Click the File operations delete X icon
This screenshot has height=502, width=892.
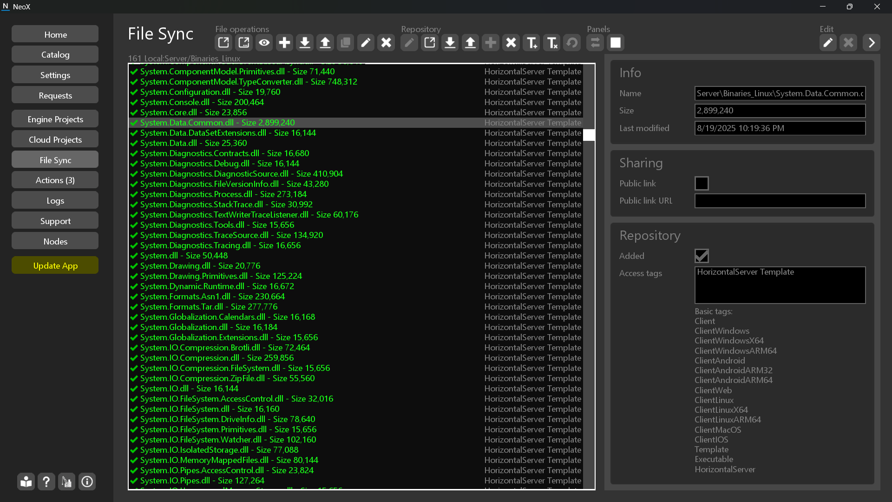pos(386,43)
